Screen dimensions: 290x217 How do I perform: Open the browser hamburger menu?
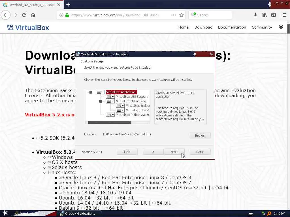click(x=284, y=15)
